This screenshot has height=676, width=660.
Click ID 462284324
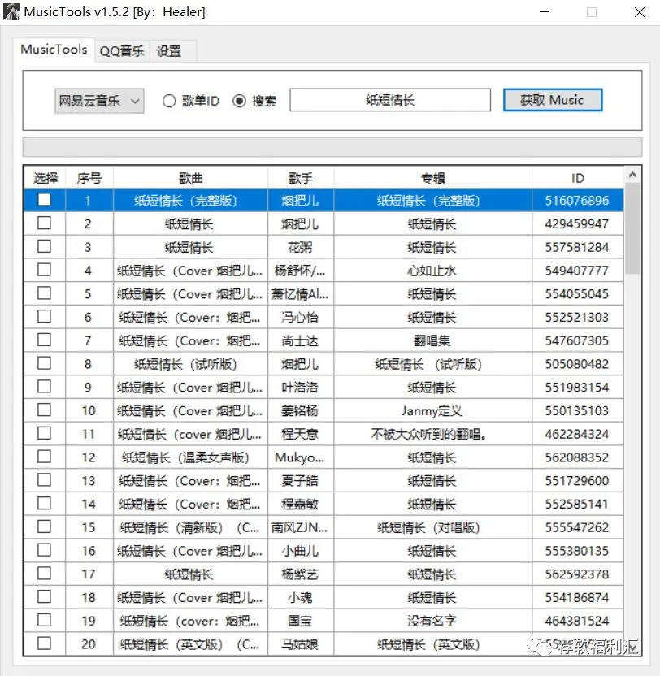point(577,434)
